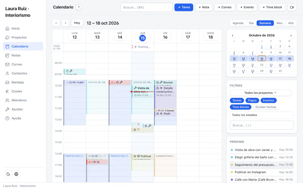Open Todos los estados dropdown
The height and width of the screenshot is (189, 303).
[262, 115]
